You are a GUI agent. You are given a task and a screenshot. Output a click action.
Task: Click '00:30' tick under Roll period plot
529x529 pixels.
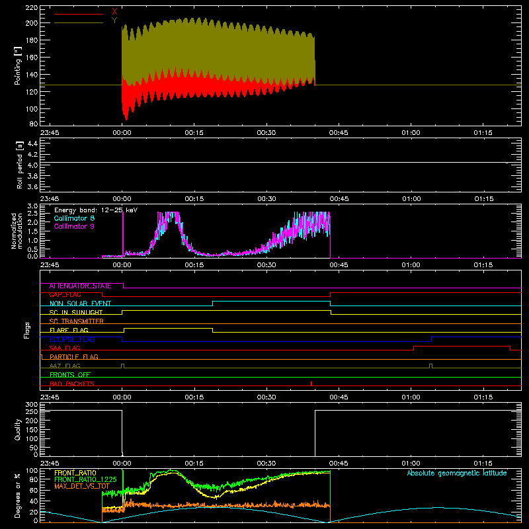pos(266,199)
